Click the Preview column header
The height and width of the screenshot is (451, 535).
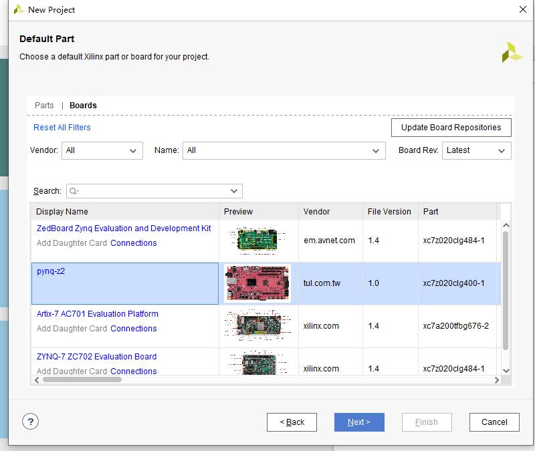[x=259, y=212]
